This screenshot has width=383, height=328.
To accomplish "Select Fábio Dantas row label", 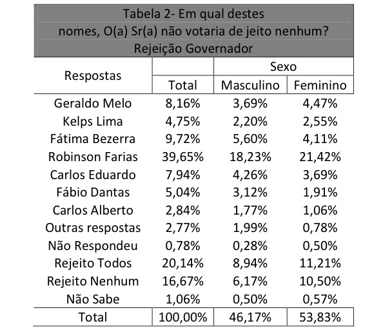I will 93,193.
